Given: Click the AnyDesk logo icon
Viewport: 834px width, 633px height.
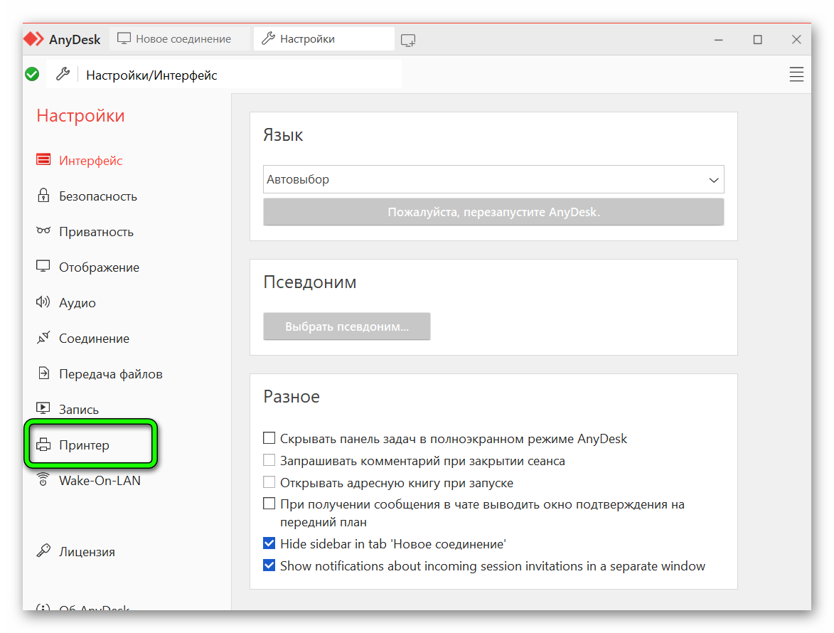Looking at the screenshot, I should point(33,39).
